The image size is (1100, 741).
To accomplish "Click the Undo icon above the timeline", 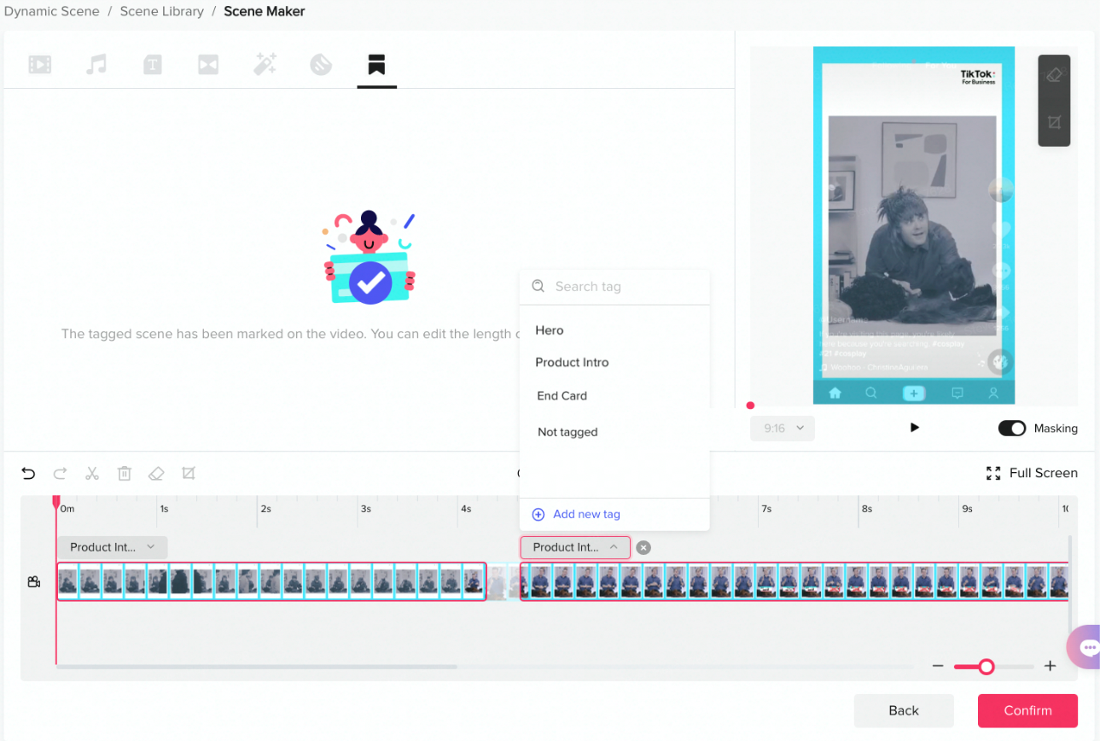I will [28, 473].
